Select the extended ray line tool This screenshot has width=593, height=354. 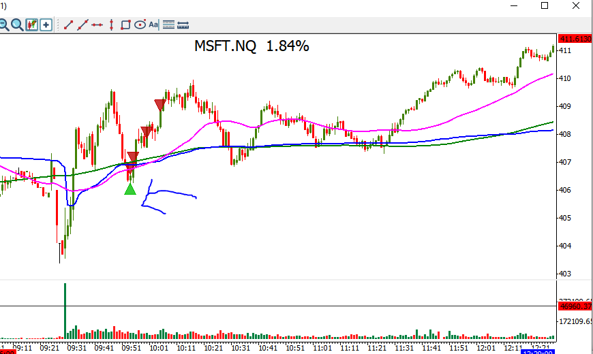pyautogui.click(x=82, y=25)
